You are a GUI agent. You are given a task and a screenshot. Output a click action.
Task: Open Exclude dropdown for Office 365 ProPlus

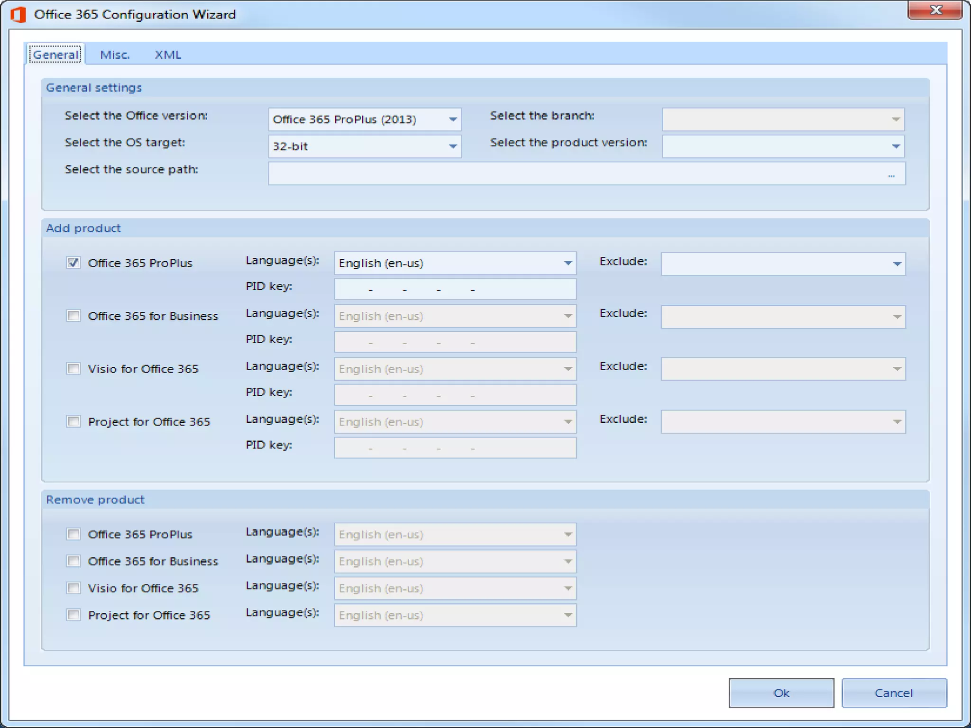click(783, 264)
